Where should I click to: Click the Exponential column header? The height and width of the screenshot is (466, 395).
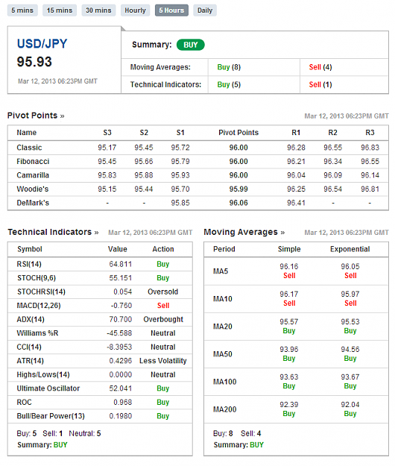coord(350,249)
